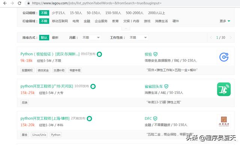Open the 省省回头车 company page link

pos(154,87)
